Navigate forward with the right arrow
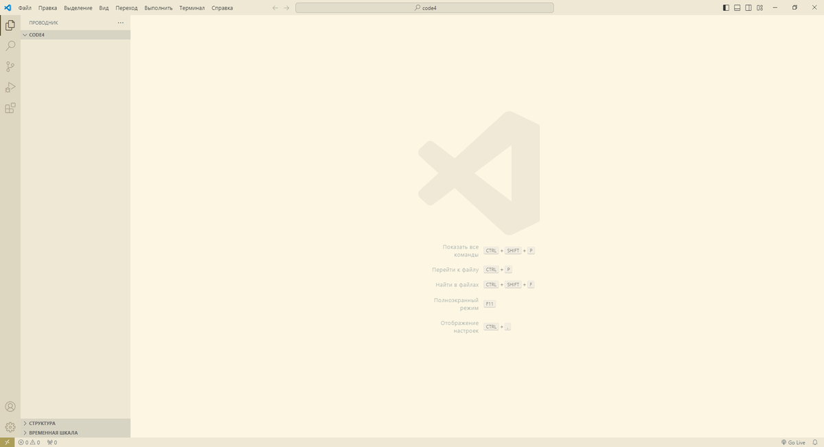The width and height of the screenshot is (824, 447). (x=286, y=8)
